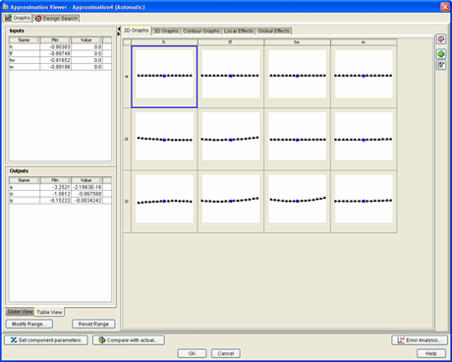Open the Design Search tab
Viewport: 452px width, 362px height.
pyautogui.click(x=56, y=19)
